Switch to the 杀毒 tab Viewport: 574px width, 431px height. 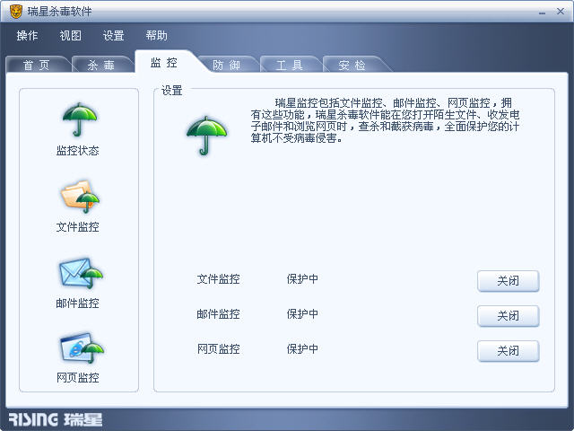(x=101, y=65)
